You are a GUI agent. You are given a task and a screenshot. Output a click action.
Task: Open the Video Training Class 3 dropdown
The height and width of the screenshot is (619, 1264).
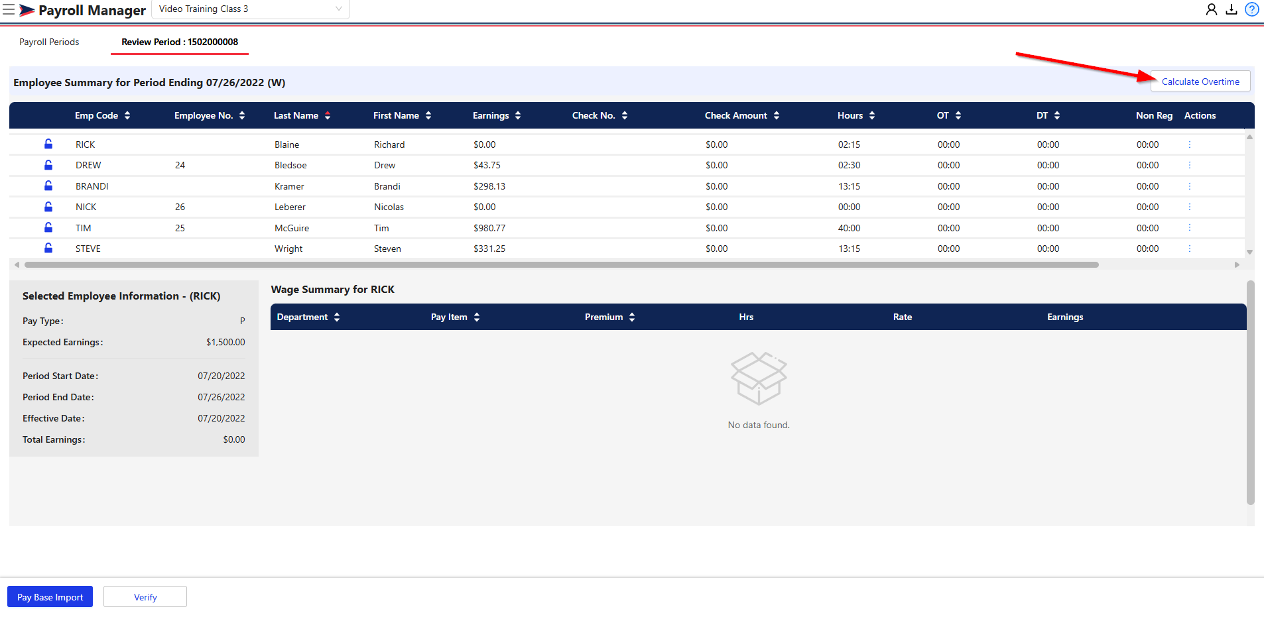pos(251,9)
